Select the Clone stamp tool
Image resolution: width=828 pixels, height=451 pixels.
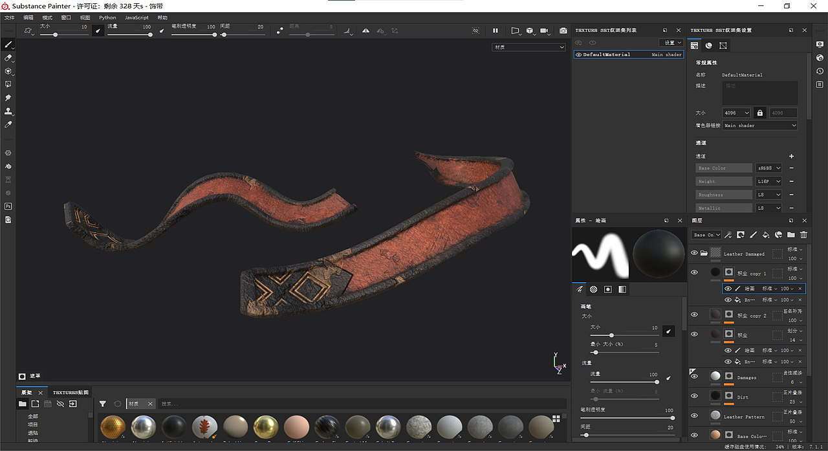tap(8, 111)
